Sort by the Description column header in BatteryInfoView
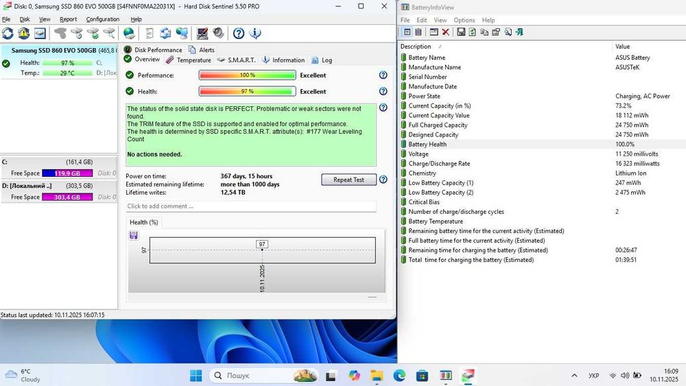 tap(506, 47)
